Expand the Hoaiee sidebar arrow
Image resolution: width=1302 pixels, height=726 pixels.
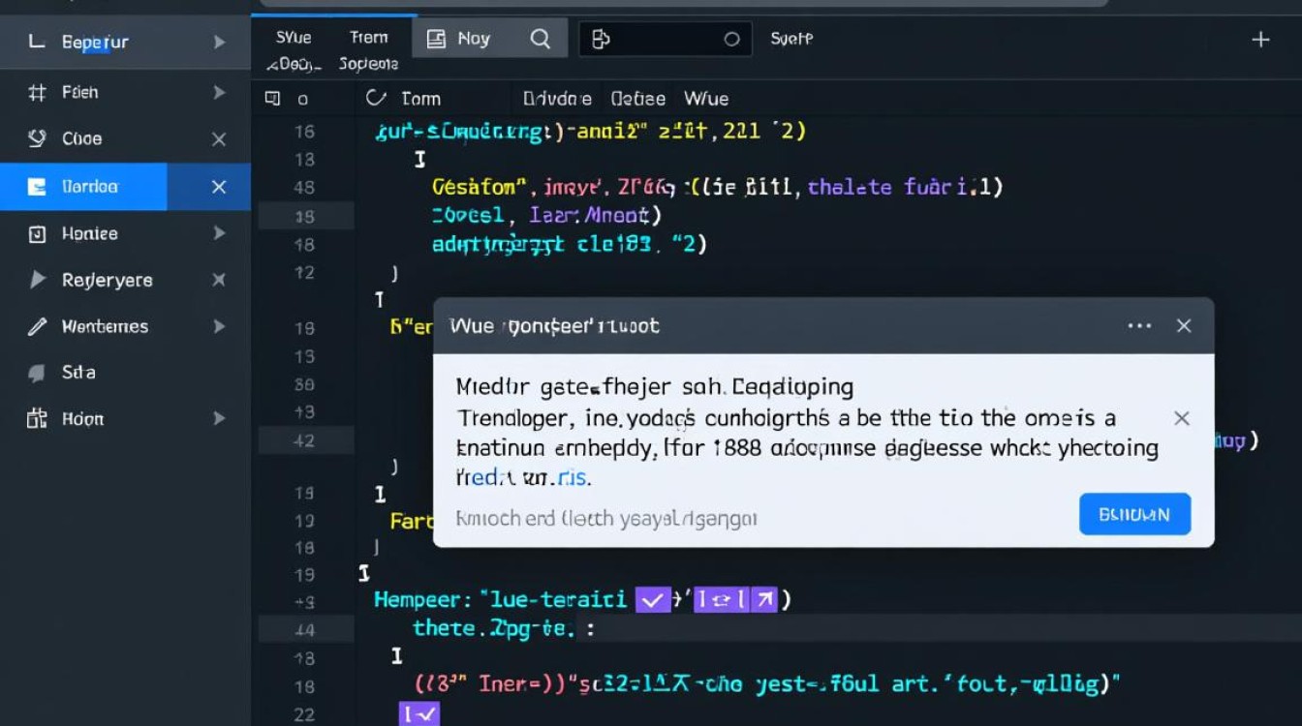219,233
